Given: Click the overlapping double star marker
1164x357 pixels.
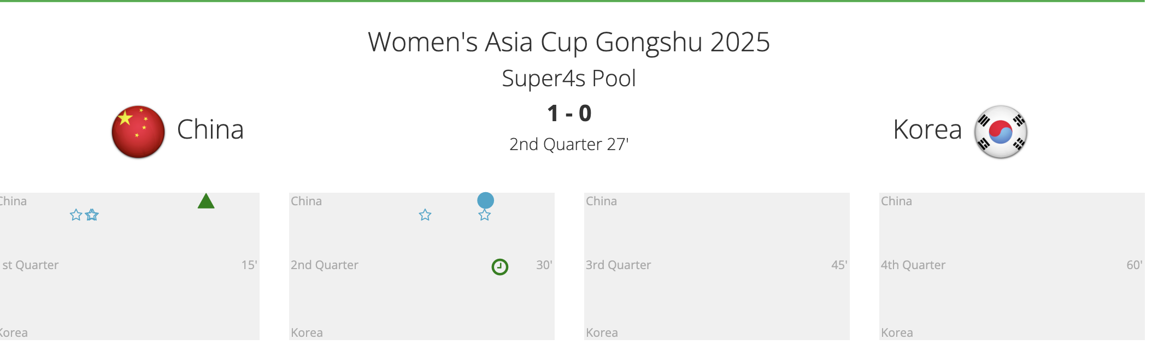Looking at the screenshot, I should click(x=92, y=215).
